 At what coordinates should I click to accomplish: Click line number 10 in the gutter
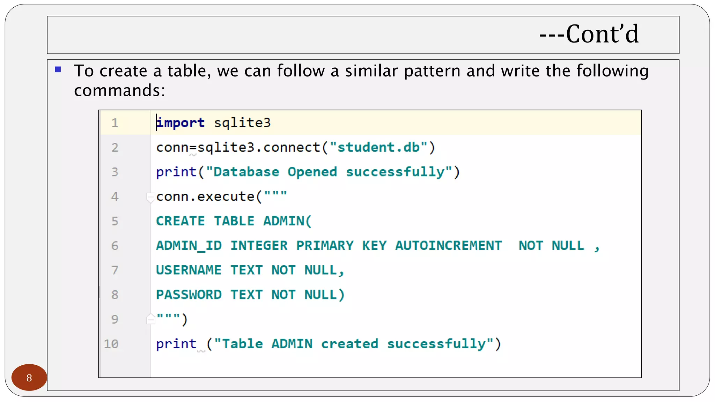tap(111, 344)
